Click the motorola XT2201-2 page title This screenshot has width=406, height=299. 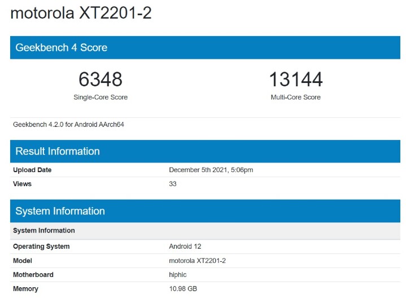81,12
